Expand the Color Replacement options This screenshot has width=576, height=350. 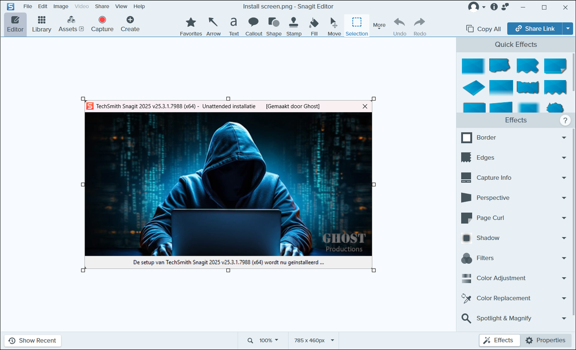click(564, 298)
